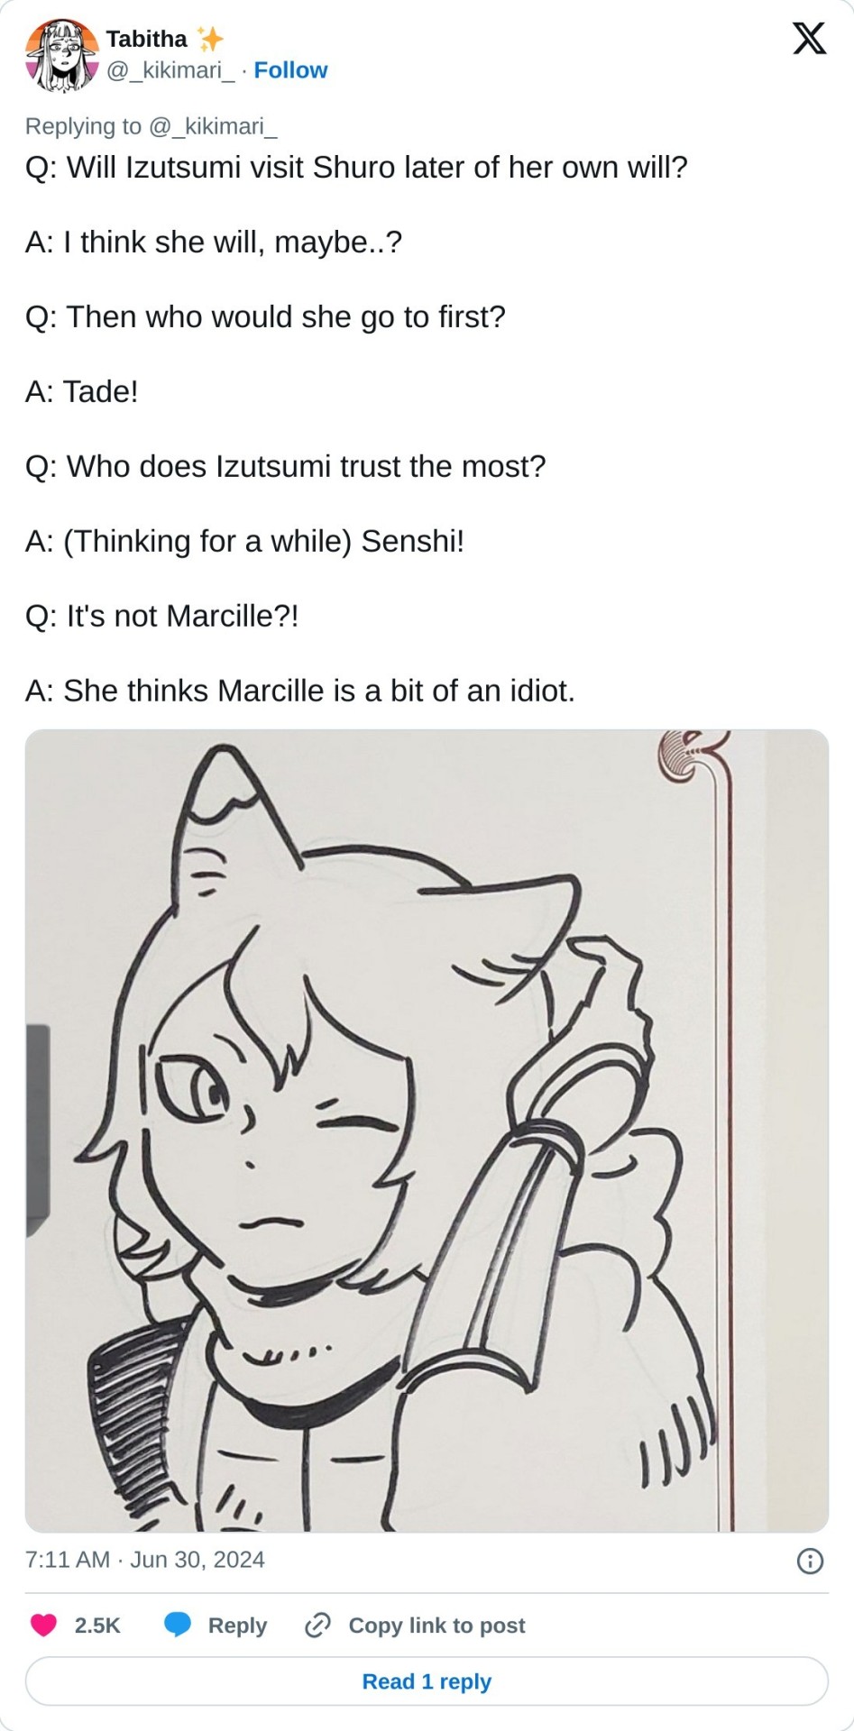This screenshot has height=1731, width=854.
Task: Click the answer line mentioning Senshi
Action: tap(244, 541)
